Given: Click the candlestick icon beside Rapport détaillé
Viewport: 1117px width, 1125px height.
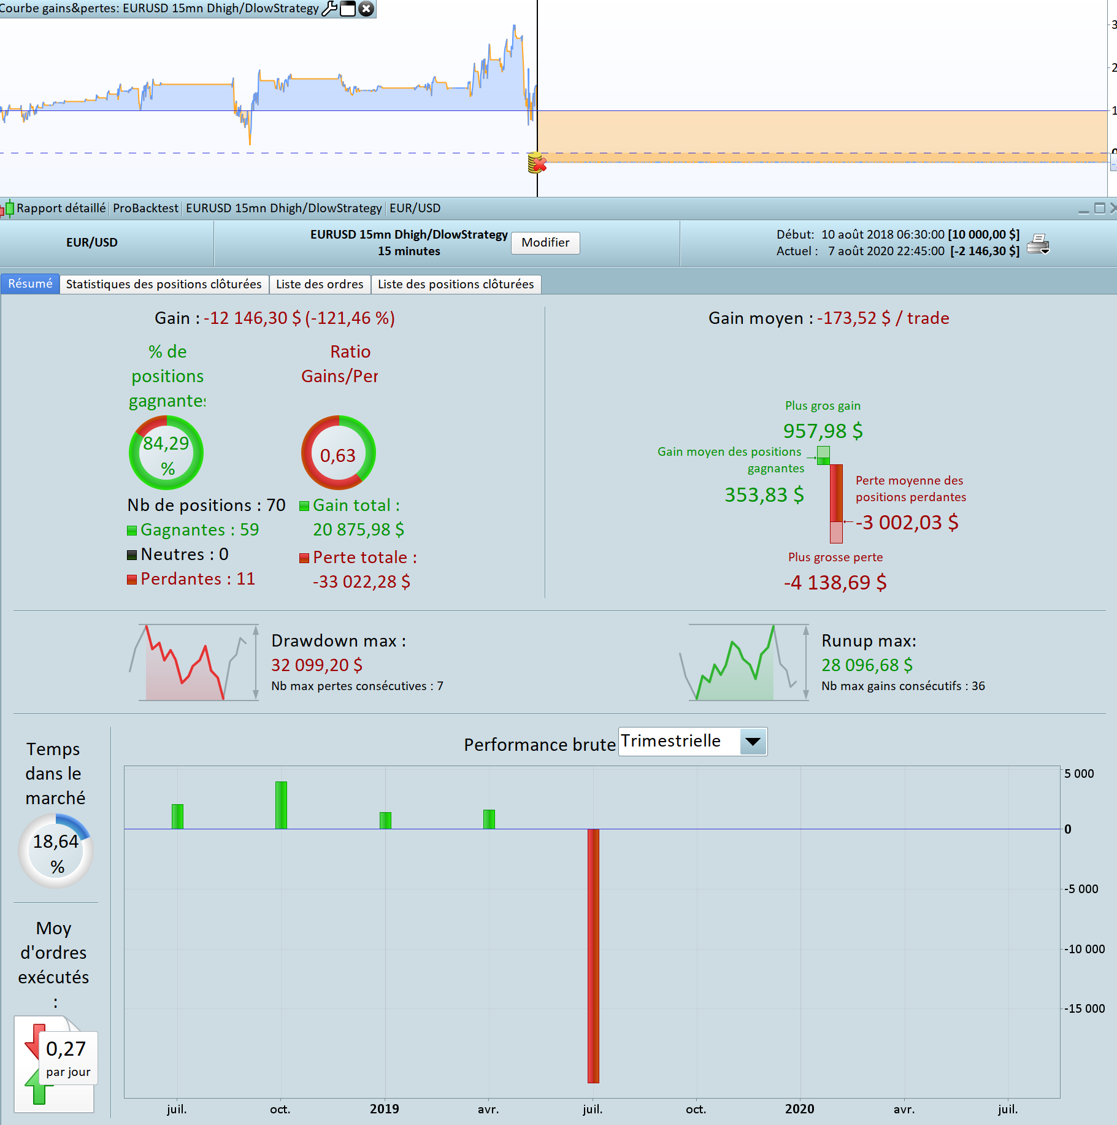Looking at the screenshot, I should [x=7, y=209].
